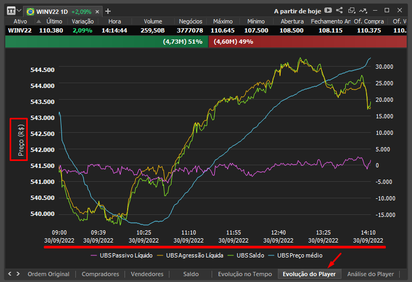412x282 pixels.
Task: Click the green buyers bar 51%
Action: pos(107,42)
